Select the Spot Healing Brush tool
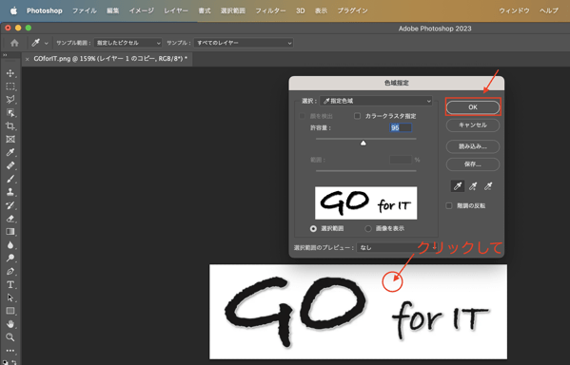Viewport: 570px width, 365px height. (10, 165)
